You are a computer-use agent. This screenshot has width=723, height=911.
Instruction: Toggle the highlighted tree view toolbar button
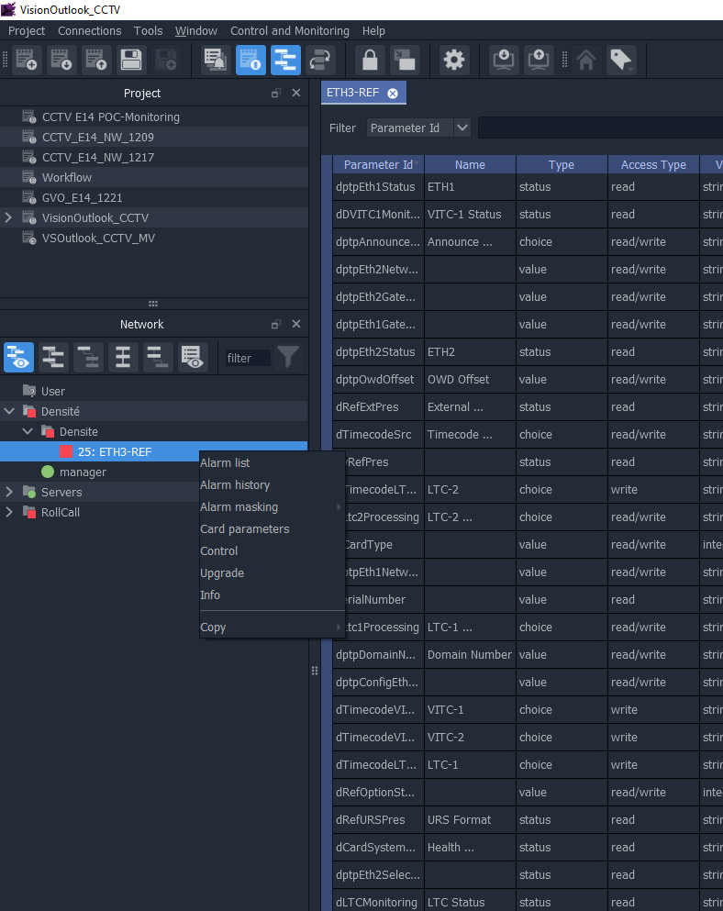tap(285, 61)
